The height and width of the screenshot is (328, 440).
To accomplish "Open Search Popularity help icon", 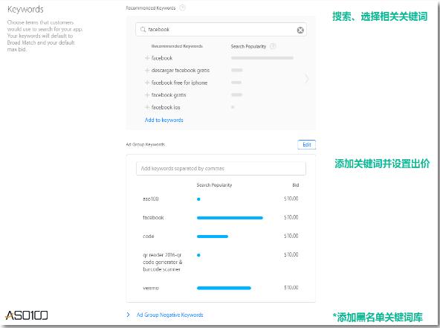I will 273,46.
